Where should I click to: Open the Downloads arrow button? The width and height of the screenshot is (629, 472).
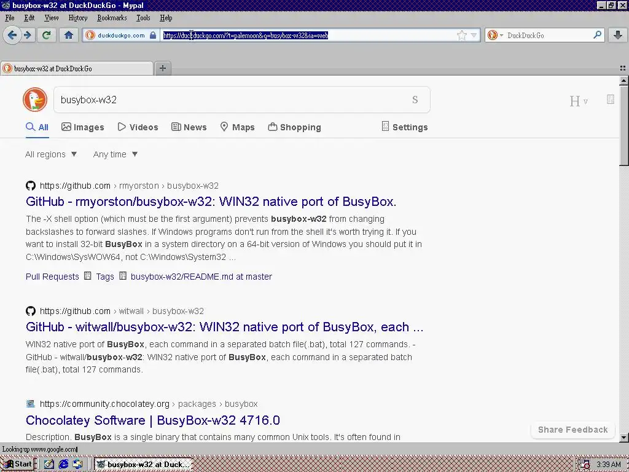point(618,35)
